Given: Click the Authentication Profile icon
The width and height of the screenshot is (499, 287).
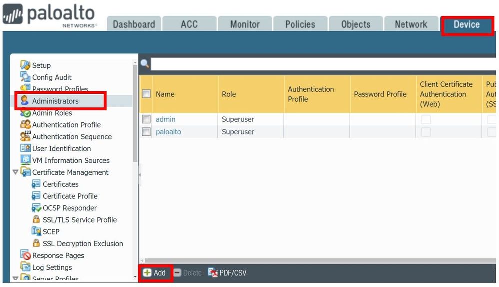Looking at the screenshot, I should [x=25, y=124].
